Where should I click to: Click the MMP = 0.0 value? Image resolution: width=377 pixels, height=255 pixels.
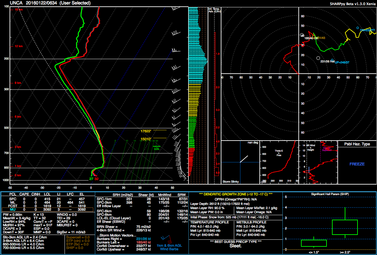pos(42,232)
